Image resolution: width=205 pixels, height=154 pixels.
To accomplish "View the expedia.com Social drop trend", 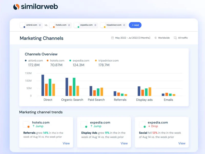I will pyautogui.click(x=182, y=143).
